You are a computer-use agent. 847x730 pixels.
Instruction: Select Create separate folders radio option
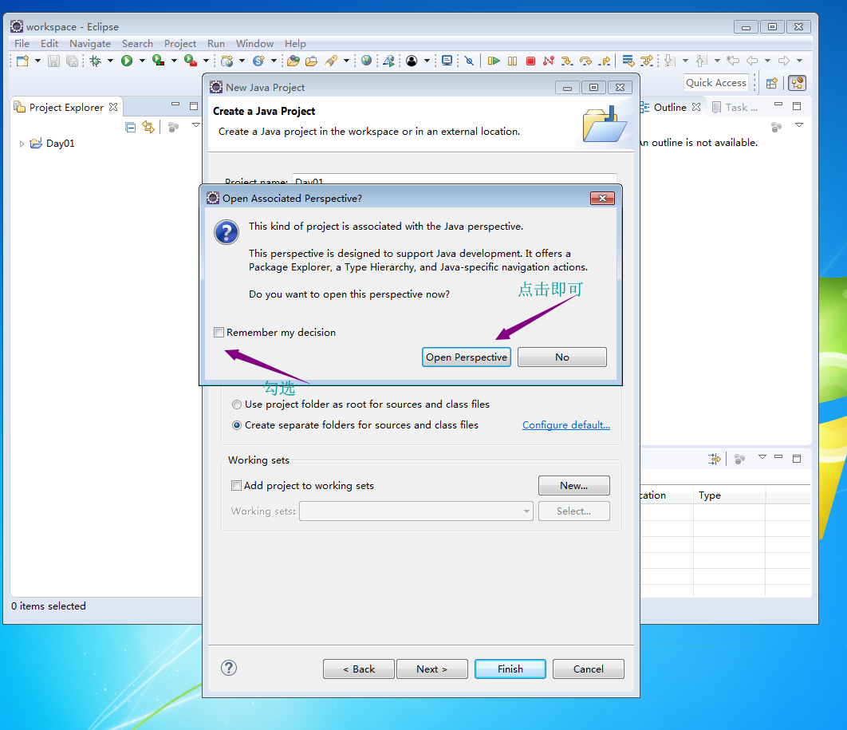point(237,425)
